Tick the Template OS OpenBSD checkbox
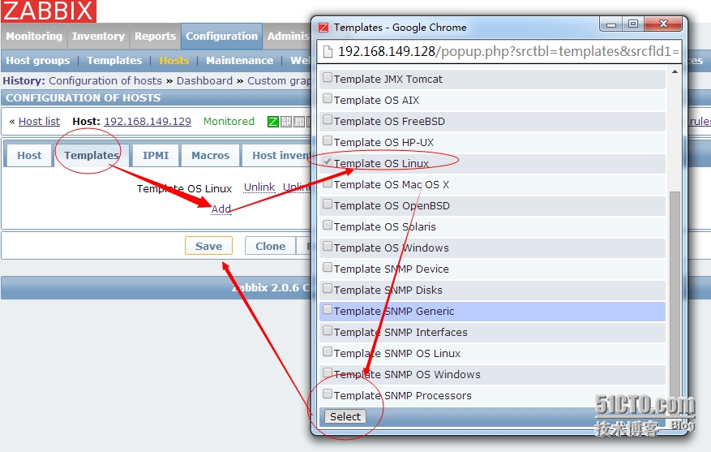 pos(328,204)
